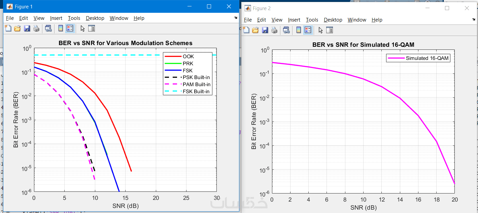This screenshot has height=213, width=478.
Task: Open Property Inspector icon in Figure 1 toolbar
Action: click(92, 29)
